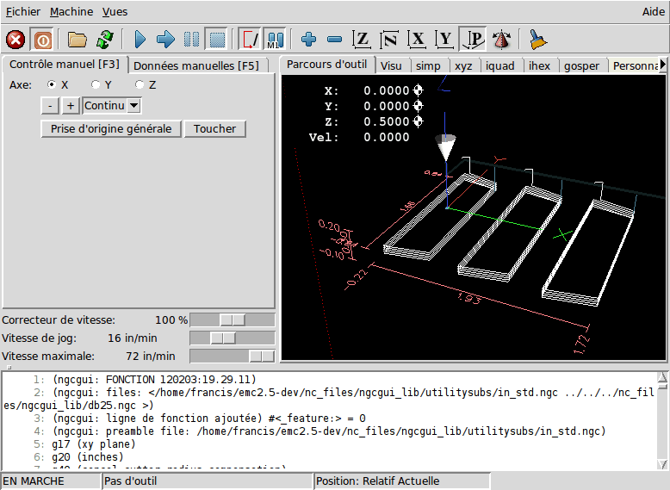Open a G-code file with folder icon

pos(78,40)
